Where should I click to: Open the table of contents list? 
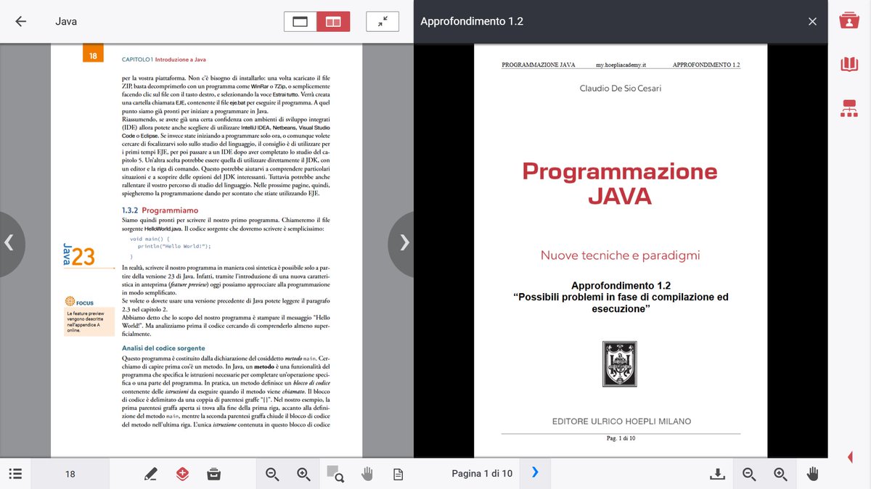tap(16, 474)
